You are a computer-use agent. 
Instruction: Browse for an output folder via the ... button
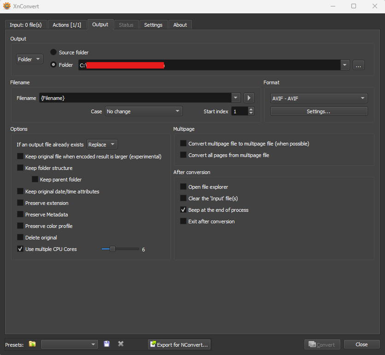(358, 65)
